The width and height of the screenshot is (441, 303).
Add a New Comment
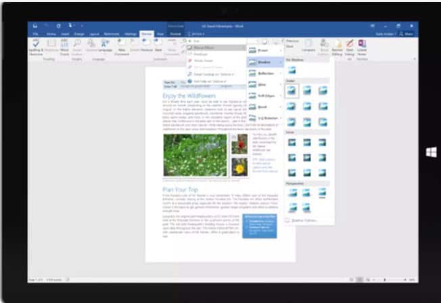pos(122,47)
